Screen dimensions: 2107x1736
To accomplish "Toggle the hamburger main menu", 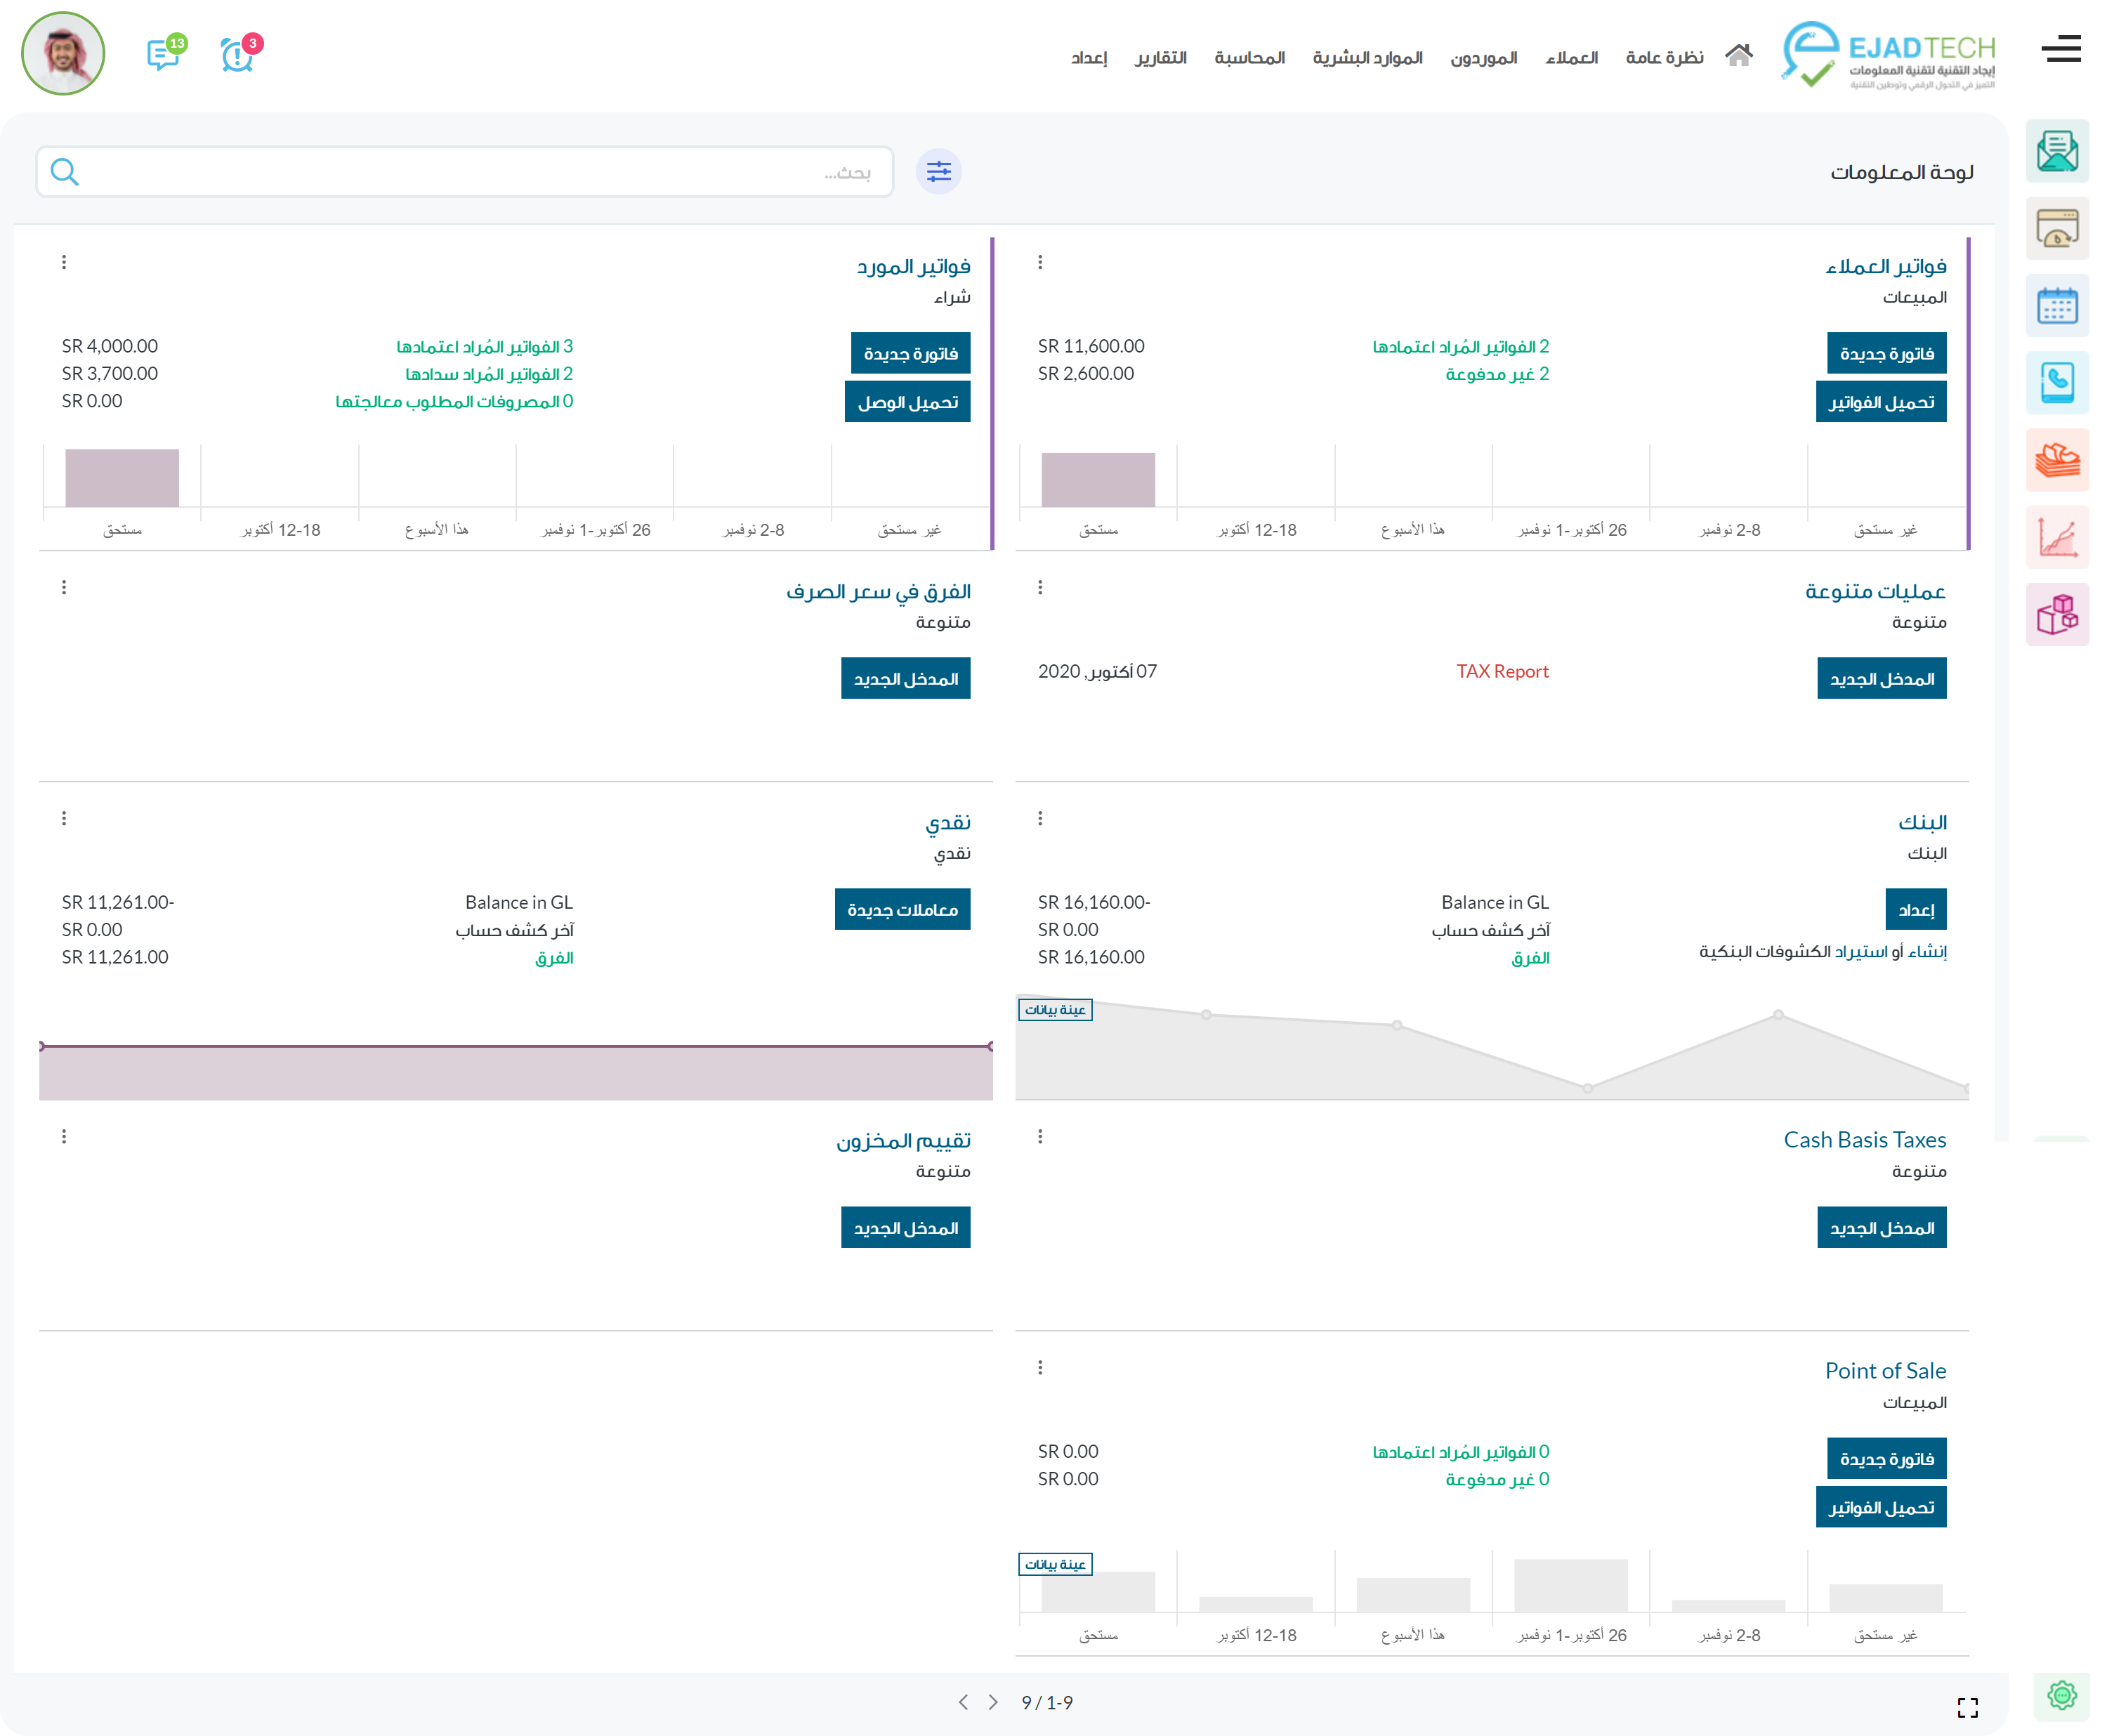I will (x=2060, y=49).
